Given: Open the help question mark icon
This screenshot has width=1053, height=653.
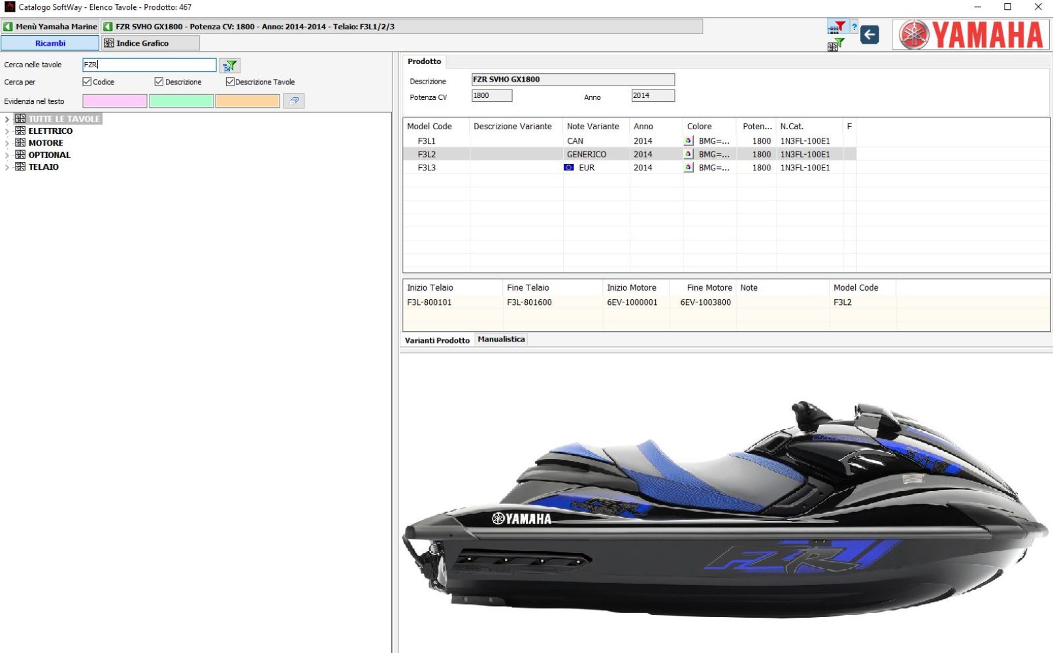Looking at the screenshot, I should (x=854, y=27).
